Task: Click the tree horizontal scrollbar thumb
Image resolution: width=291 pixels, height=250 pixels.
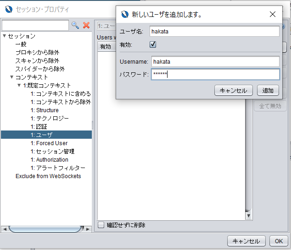Action: [x=46, y=229]
